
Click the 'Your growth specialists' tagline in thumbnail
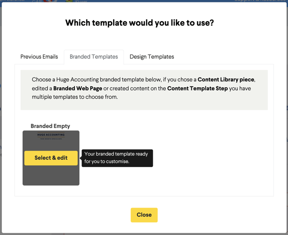coord(51,139)
